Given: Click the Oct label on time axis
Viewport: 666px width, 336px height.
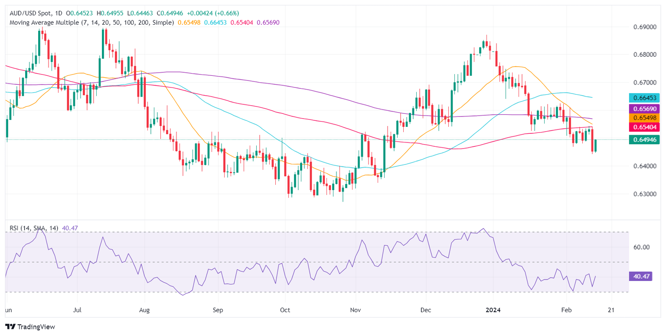Looking at the screenshot, I should 285,310.
